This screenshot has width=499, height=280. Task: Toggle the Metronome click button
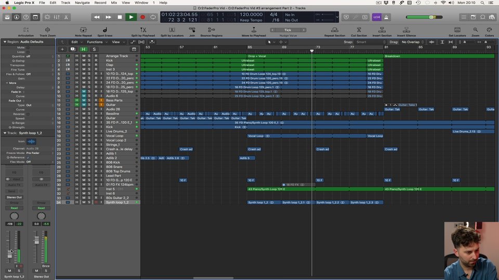pos(386,17)
